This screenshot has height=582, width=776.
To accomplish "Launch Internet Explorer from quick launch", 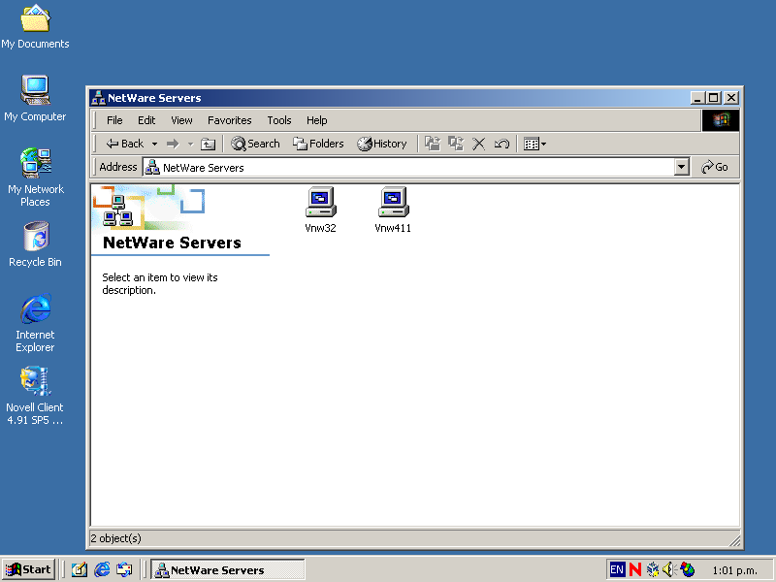I will click(x=102, y=569).
